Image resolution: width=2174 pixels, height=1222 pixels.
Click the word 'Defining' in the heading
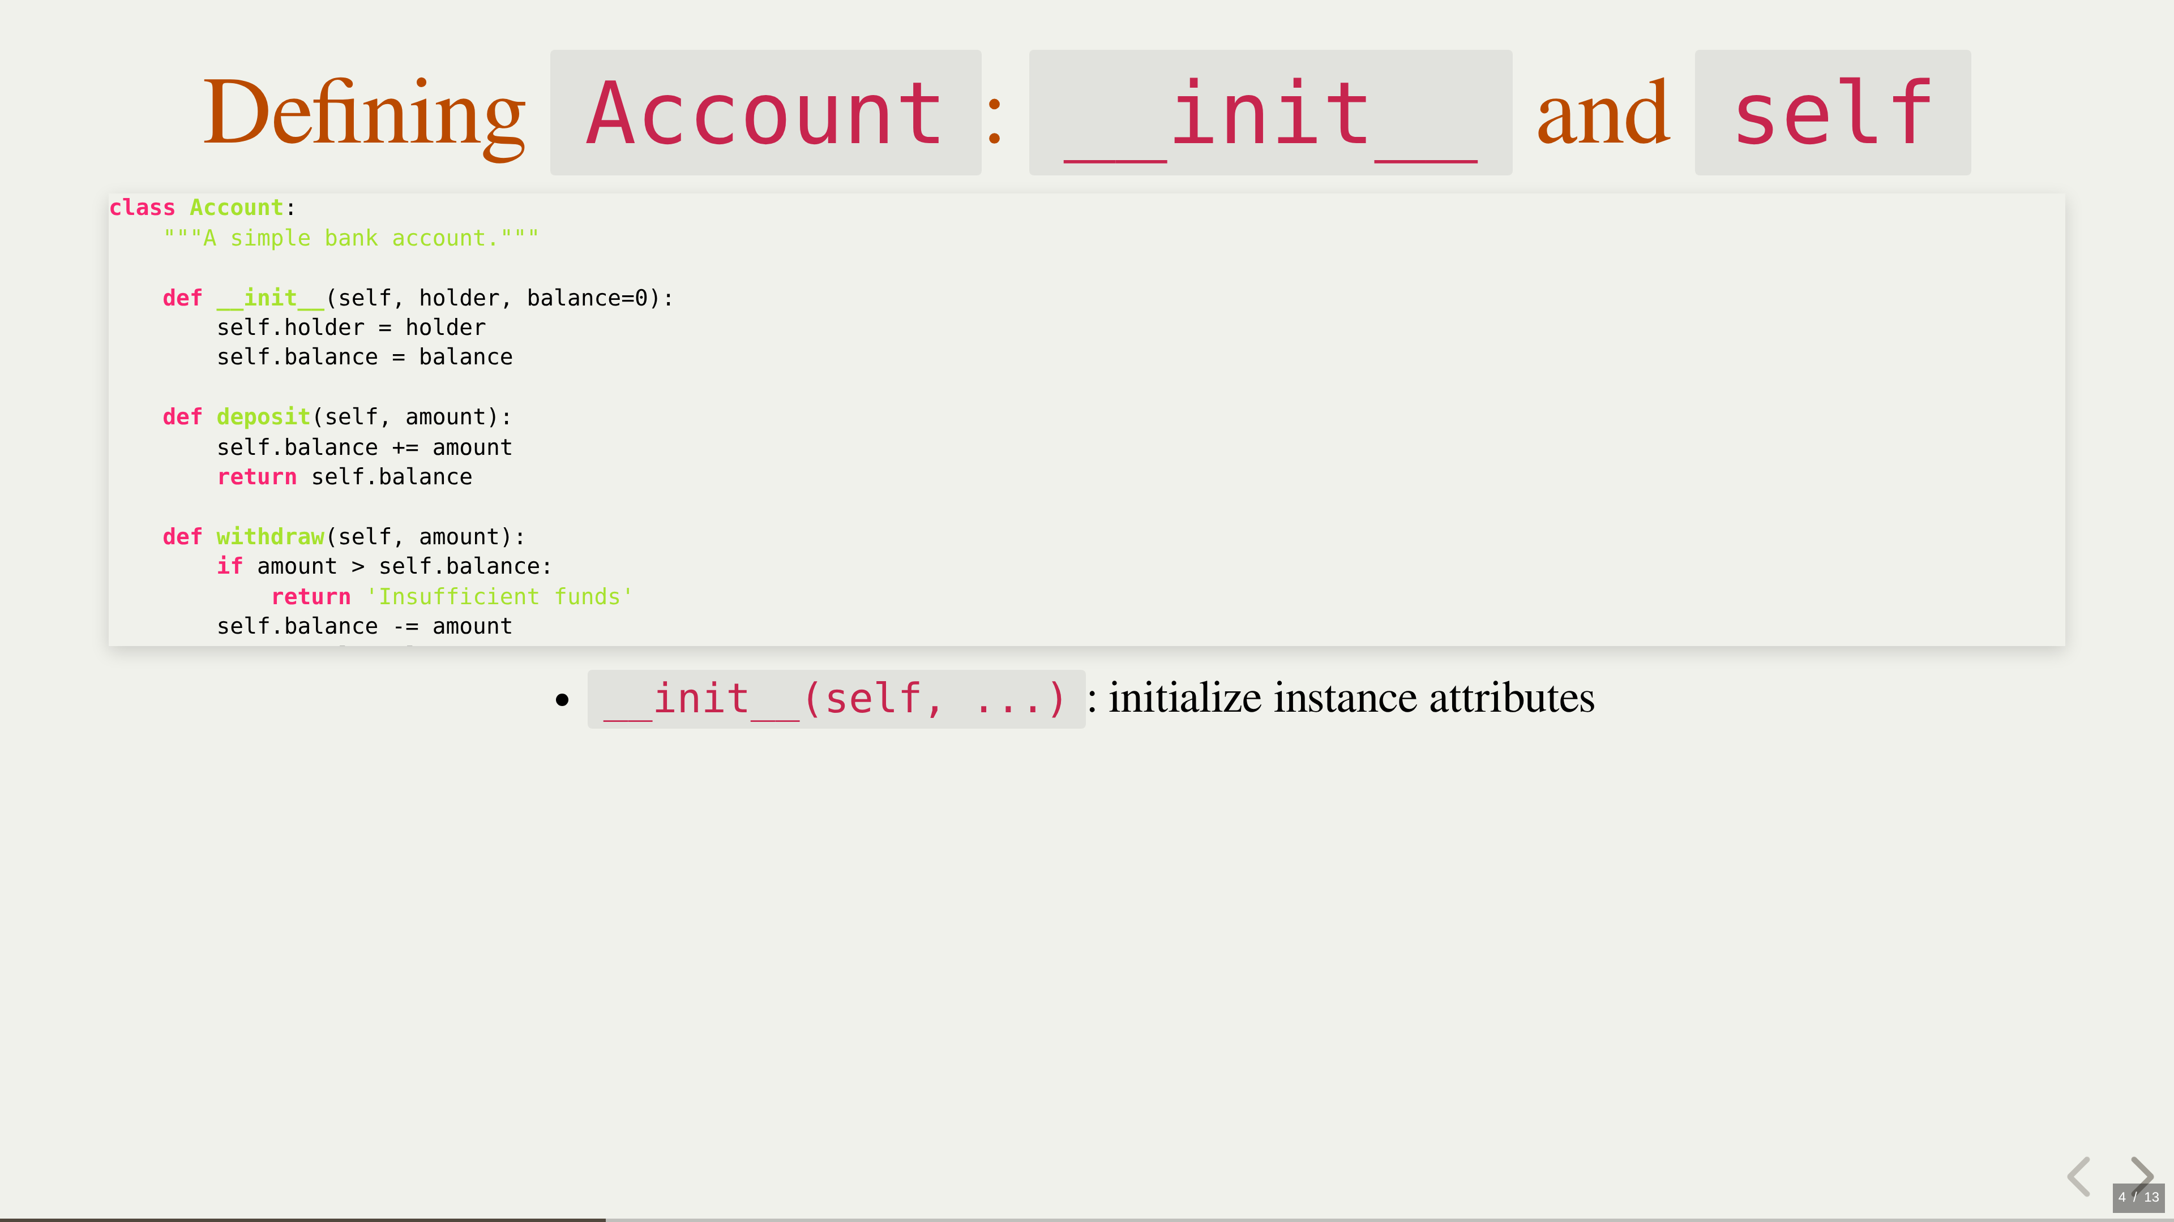[x=363, y=113]
